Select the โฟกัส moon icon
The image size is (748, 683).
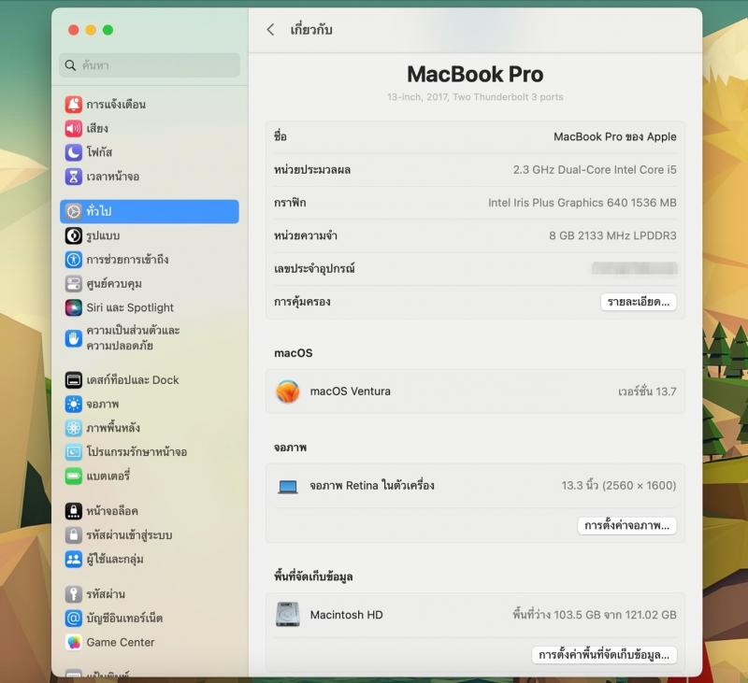coord(74,152)
